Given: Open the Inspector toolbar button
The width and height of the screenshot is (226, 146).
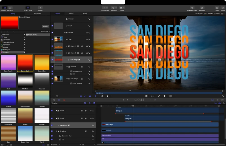Looking at the screenshot, I should 10,8.
